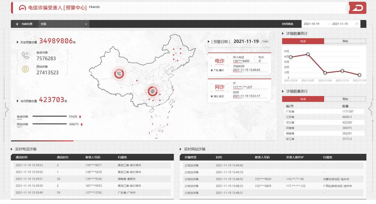Select the globe fraud marker on the map

pos(152,91)
